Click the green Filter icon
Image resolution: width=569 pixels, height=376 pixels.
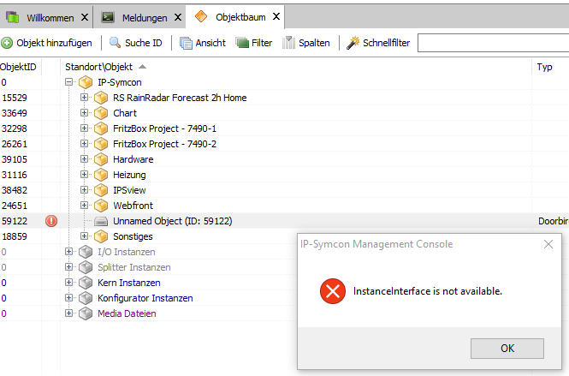point(242,43)
